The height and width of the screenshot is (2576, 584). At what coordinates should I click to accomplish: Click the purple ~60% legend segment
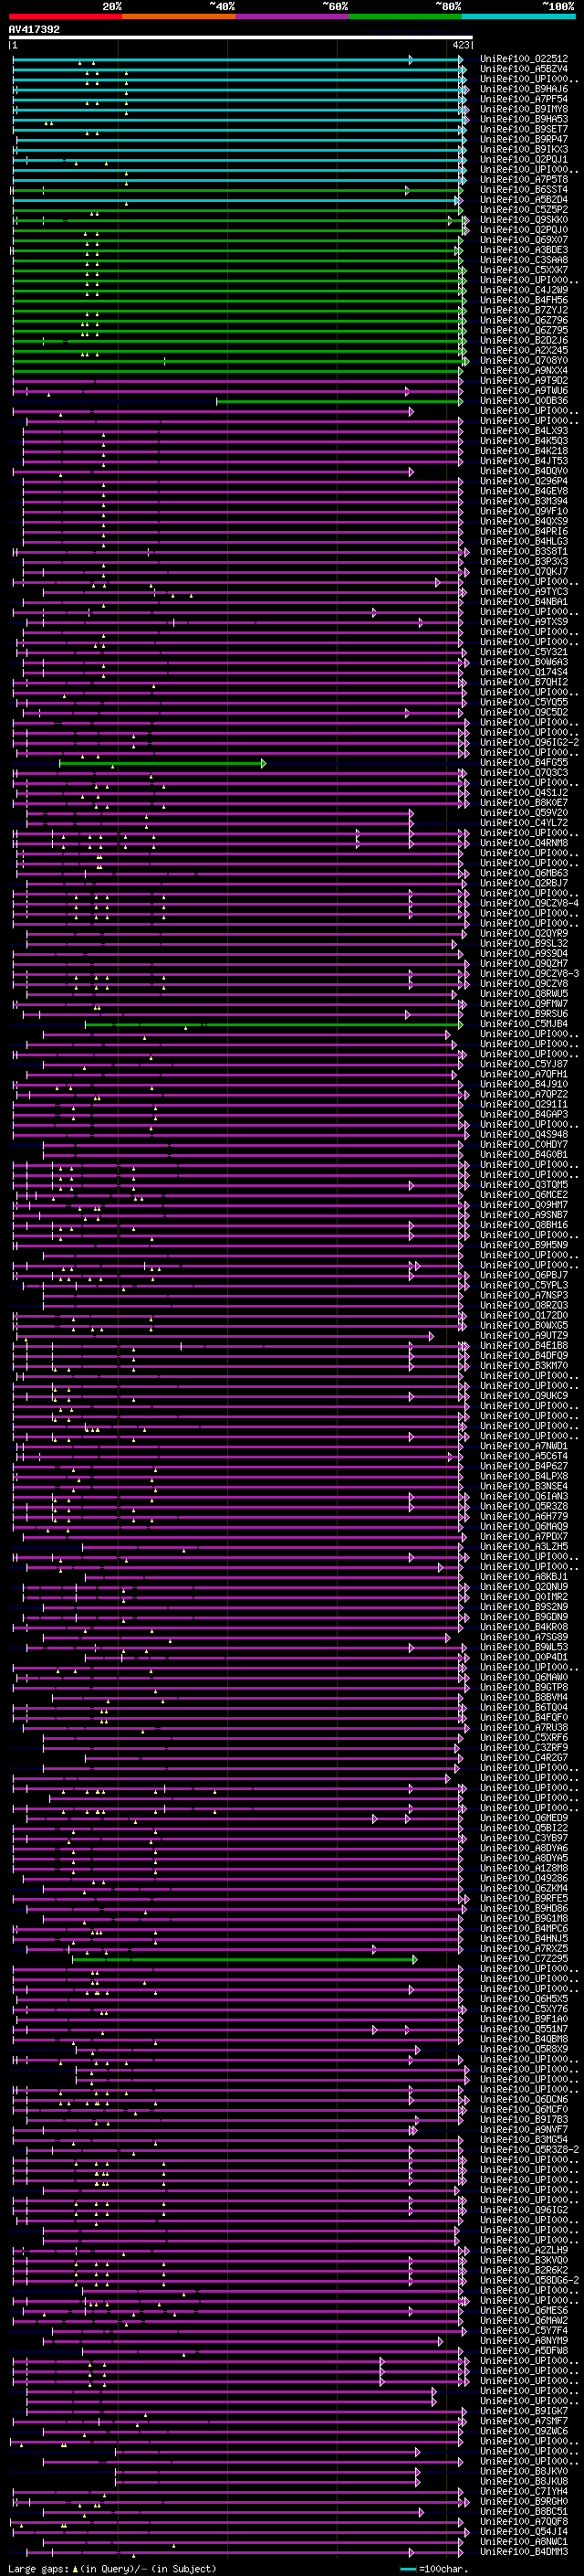point(293,16)
